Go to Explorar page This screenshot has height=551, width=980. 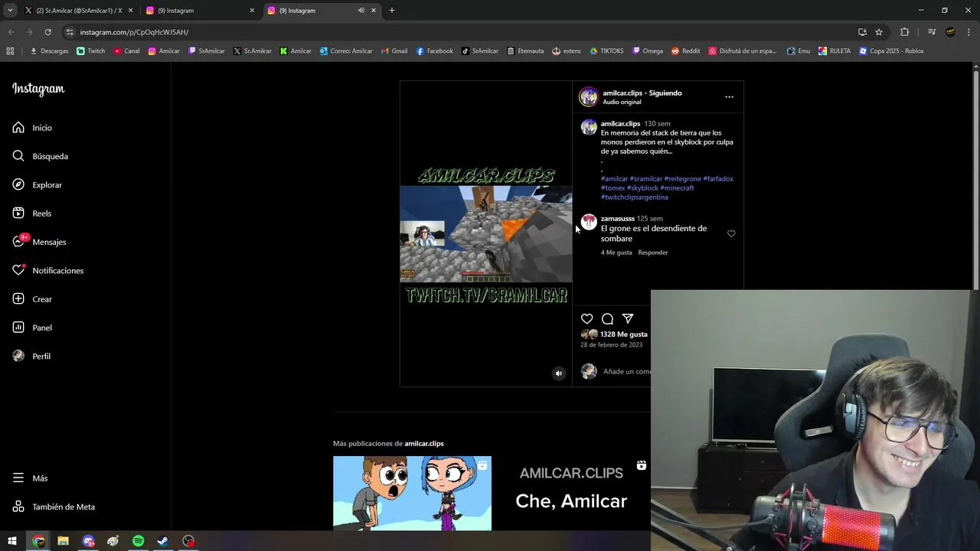[37, 184]
